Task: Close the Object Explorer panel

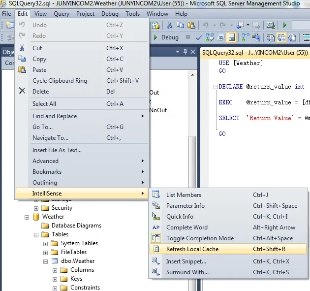Action: [x=193, y=52]
